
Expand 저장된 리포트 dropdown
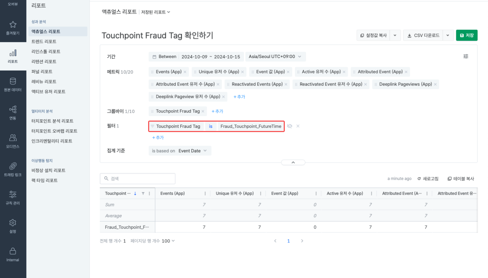tap(155, 12)
